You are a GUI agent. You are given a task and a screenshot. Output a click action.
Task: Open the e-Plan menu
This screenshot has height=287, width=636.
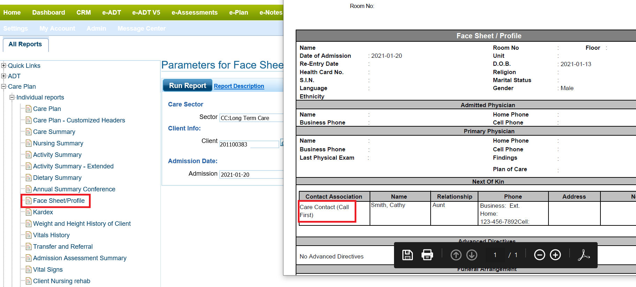[238, 13]
